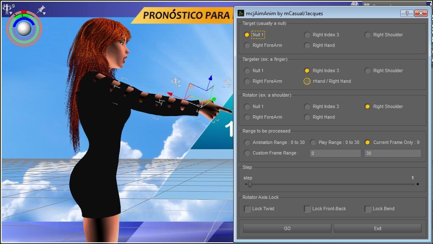The width and height of the screenshot is (433, 244).
Task: Pick Right ForeArm as Rotator
Action: coord(247,117)
